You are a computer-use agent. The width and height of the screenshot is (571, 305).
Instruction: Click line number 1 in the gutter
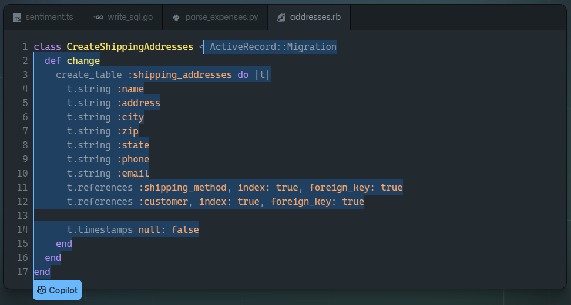pos(25,46)
